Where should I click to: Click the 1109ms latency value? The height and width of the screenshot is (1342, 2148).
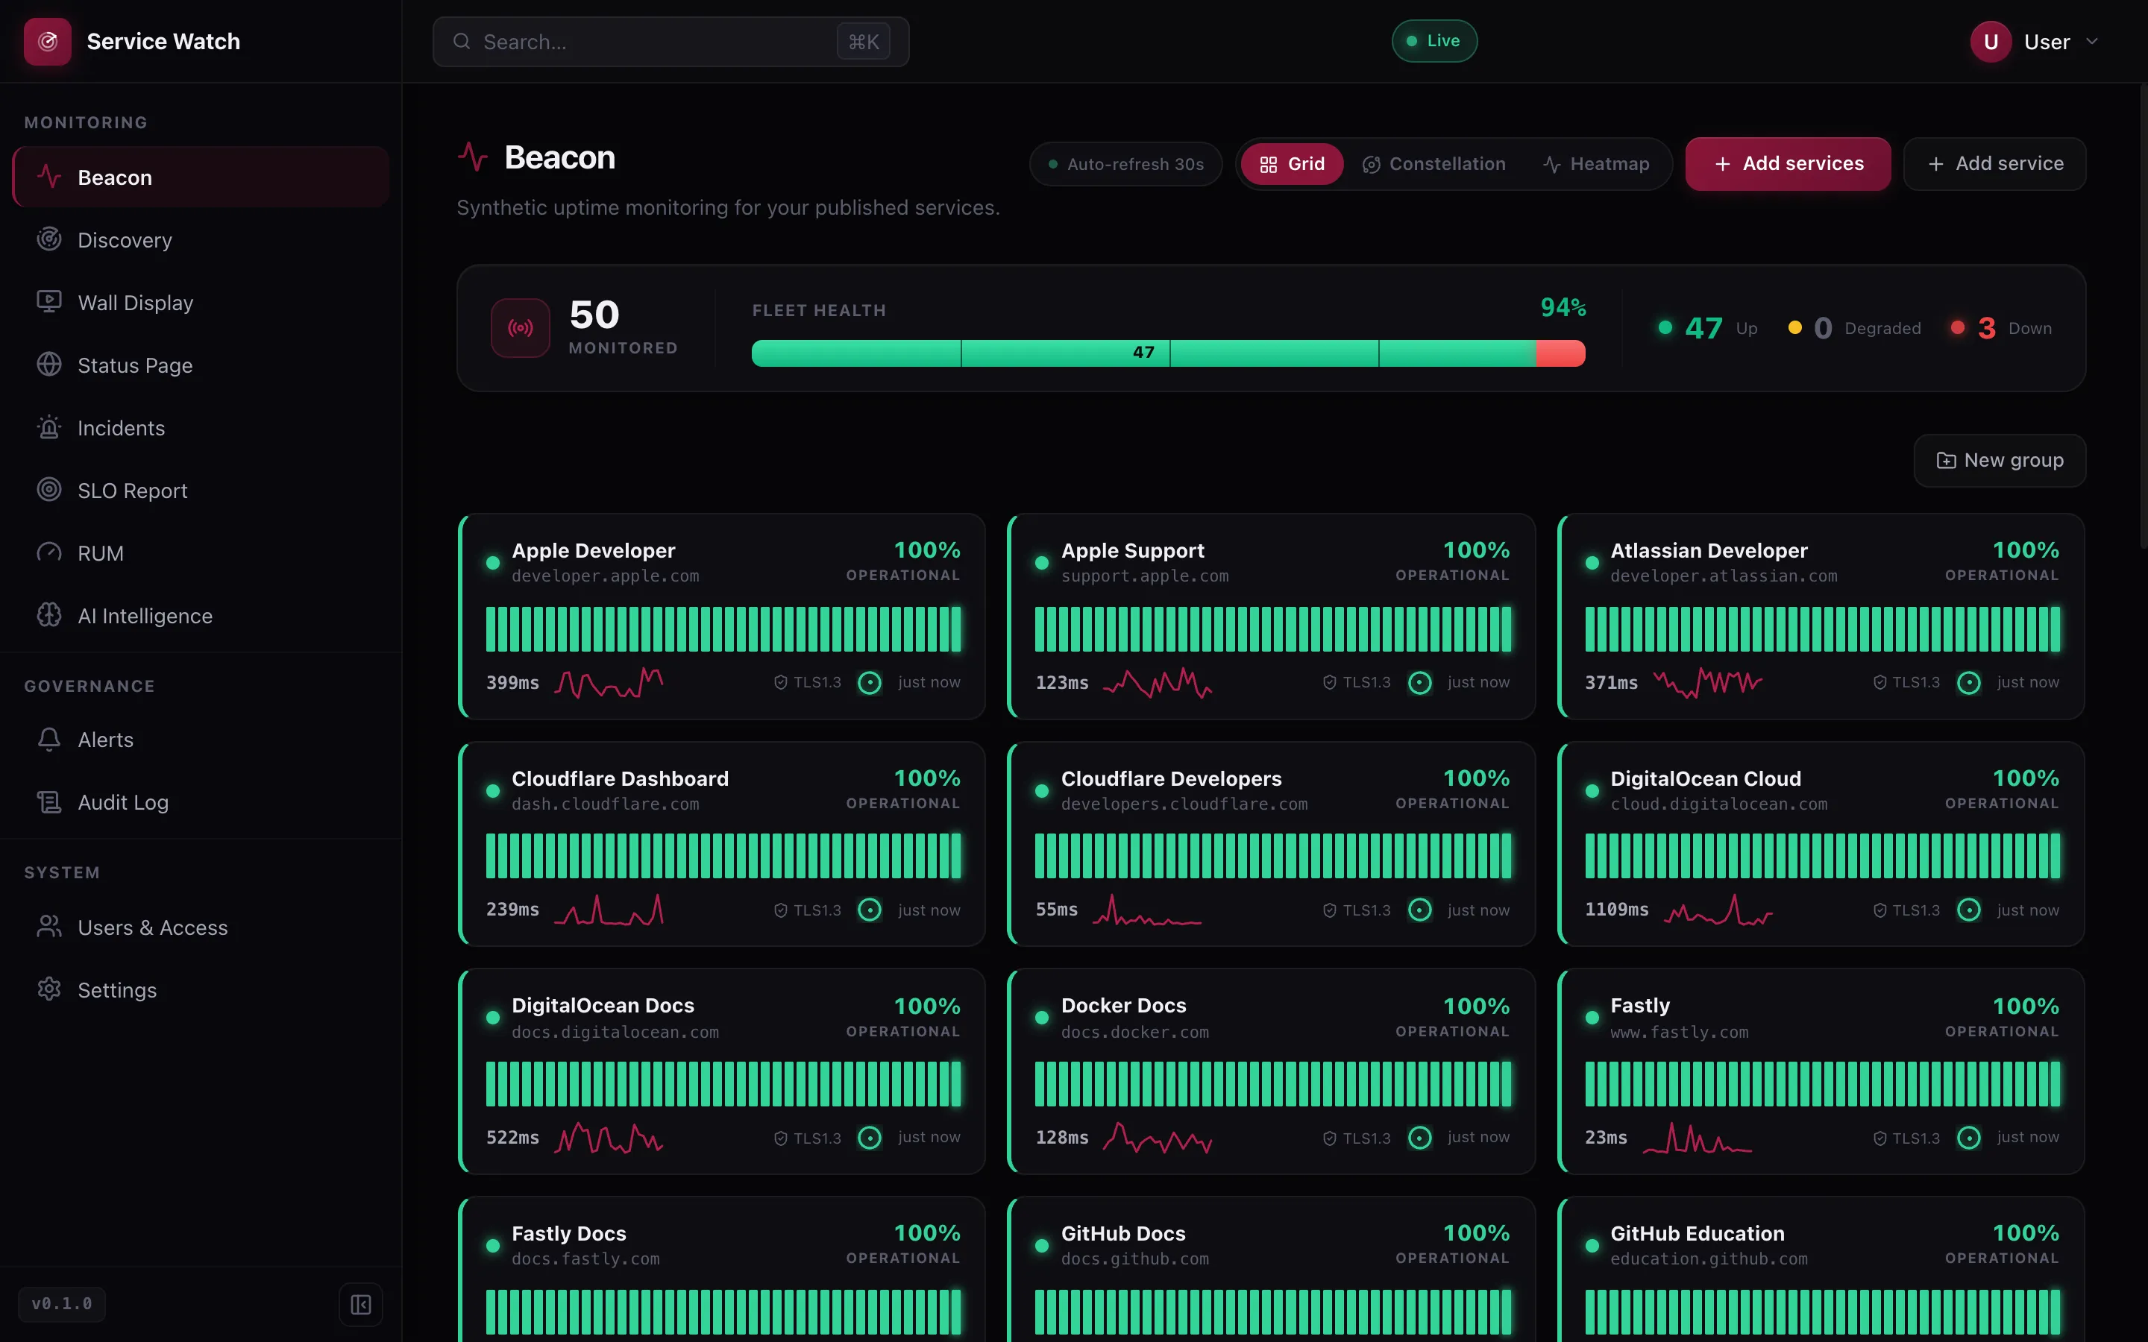tap(1616, 910)
